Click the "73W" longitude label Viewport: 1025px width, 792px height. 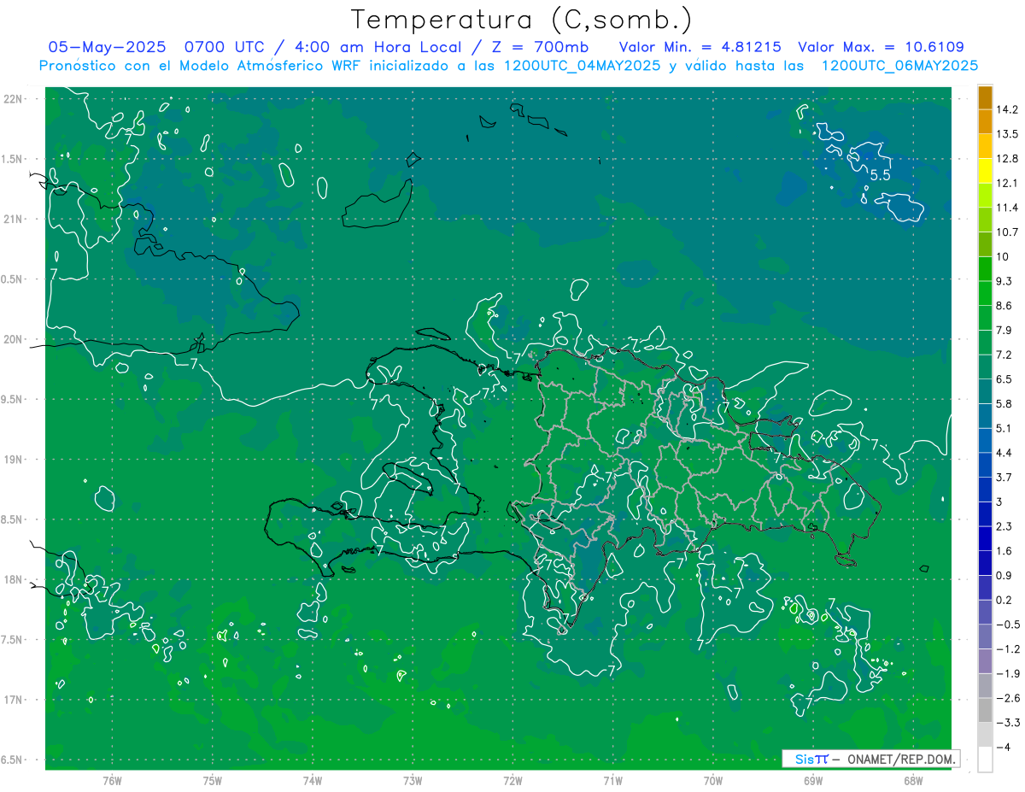click(x=413, y=780)
